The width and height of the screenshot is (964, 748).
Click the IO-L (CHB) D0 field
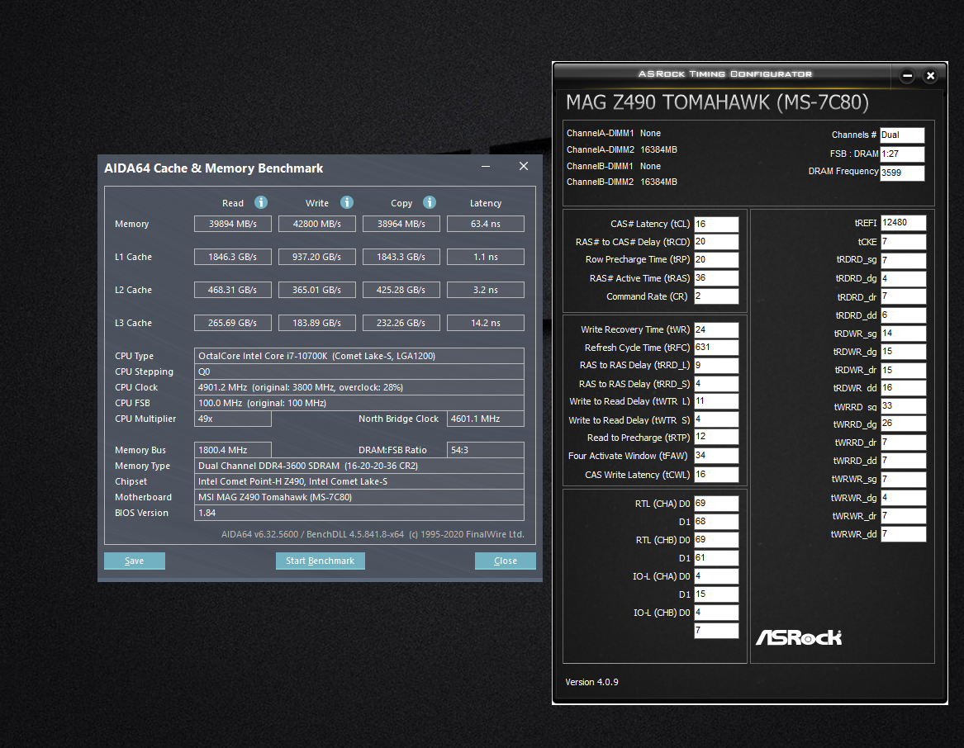click(x=716, y=613)
